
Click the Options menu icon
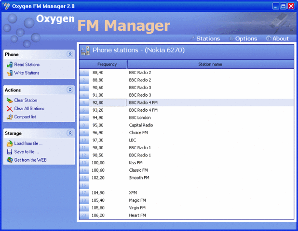point(231,38)
